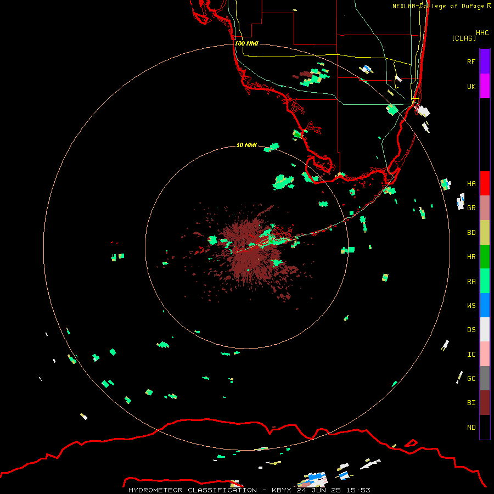This screenshot has width=494, height=494.
Task: Click the 'NEXLAB-College of DuPage' credit text
Action: [x=438, y=6]
